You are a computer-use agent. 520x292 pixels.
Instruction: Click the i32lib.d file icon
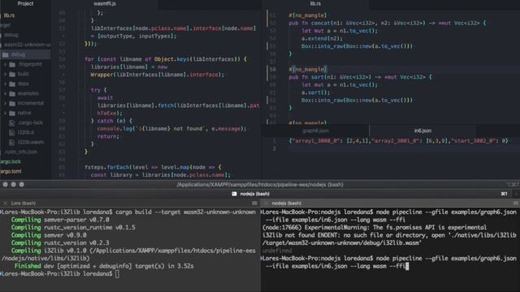[x=12, y=132]
